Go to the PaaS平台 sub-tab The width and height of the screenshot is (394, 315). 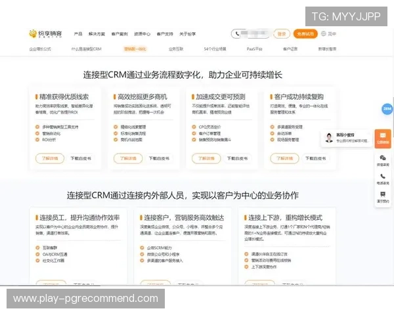coord(254,49)
